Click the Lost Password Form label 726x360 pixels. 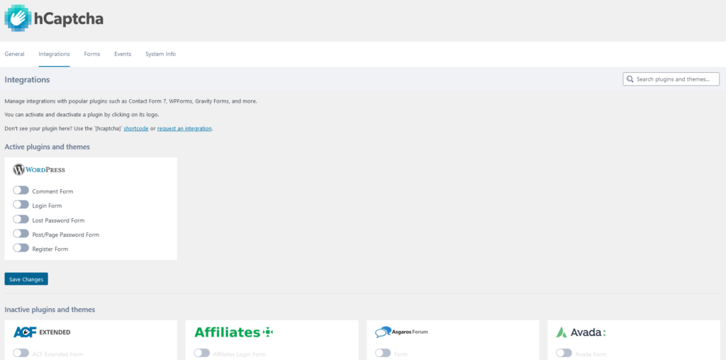click(58, 220)
